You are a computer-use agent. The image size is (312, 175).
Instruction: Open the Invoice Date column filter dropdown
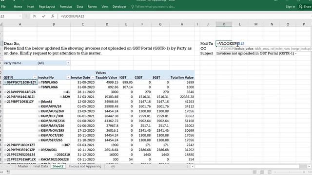click(93, 78)
